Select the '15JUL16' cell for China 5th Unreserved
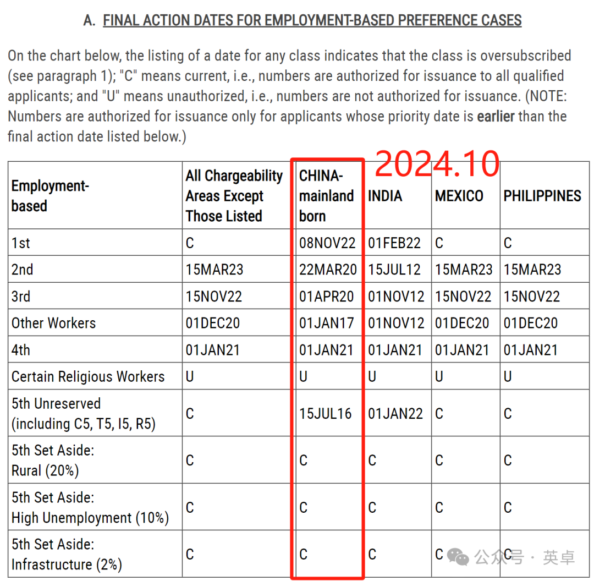The image size is (594, 581). coord(326,414)
